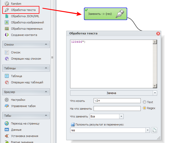Click the Данные label
This screenshot has width=171, height=143.
tap(16, 130)
